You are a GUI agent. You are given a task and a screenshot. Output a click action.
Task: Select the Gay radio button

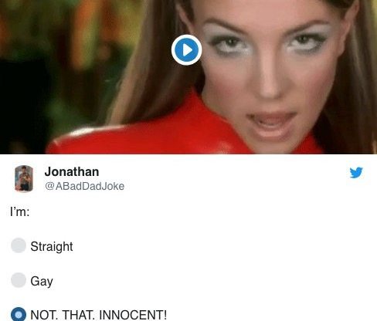pyautogui.click(x=19, y=280)
